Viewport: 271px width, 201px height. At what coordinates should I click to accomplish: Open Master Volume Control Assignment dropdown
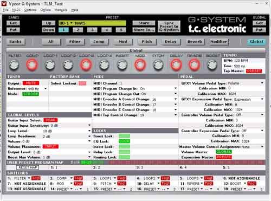coord(262,146)
